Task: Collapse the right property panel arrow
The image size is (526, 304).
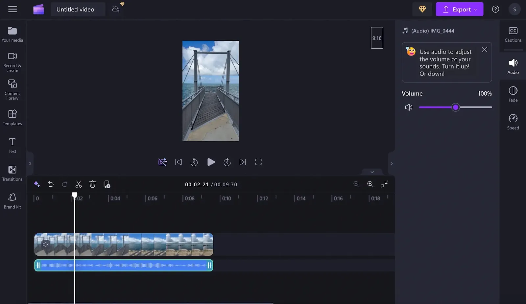Action: (x=391, y=163)
